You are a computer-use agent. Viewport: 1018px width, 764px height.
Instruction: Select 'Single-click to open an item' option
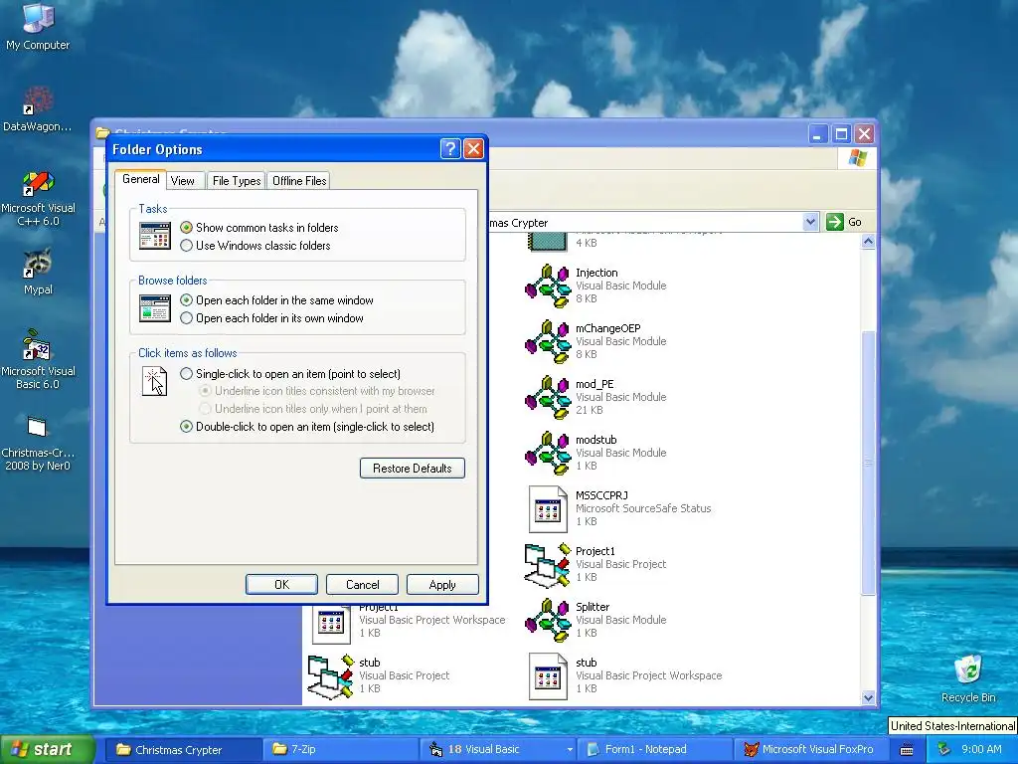290,374
